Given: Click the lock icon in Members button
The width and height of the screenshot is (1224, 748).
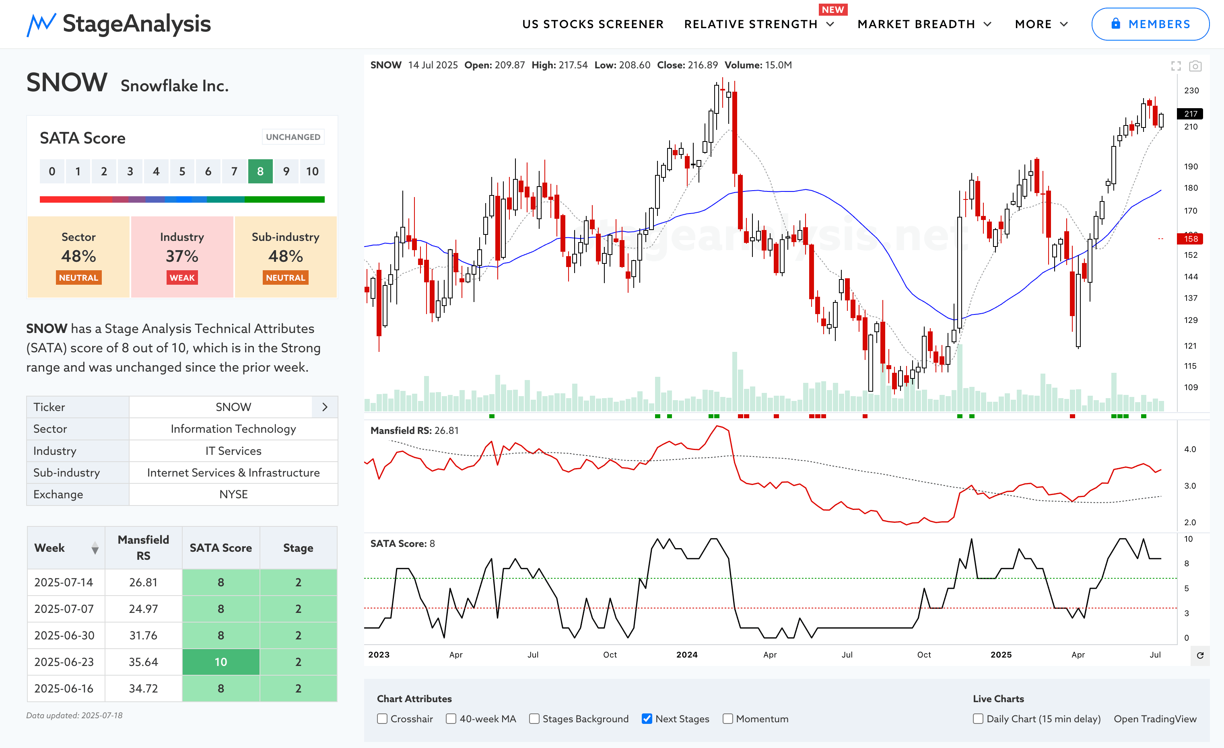Looking at the screenshot, I should pos(1116,23).
